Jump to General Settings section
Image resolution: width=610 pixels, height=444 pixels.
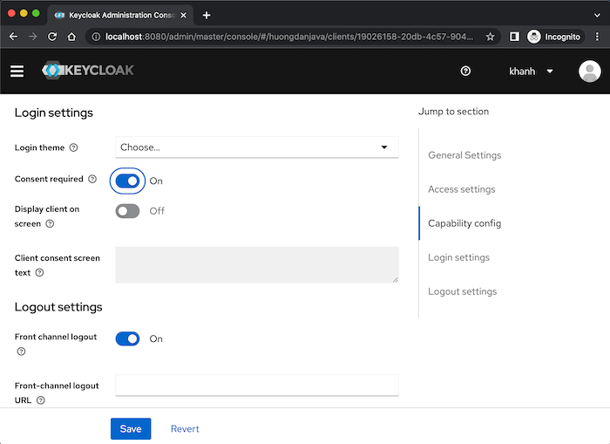click(x=464, y=155)
